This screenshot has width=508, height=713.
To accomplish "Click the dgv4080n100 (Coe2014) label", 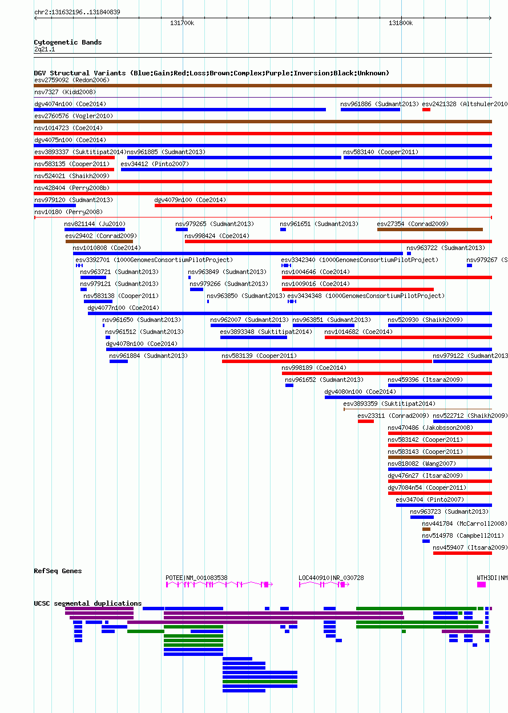I will pyautogui.click(x=360, y=392).
